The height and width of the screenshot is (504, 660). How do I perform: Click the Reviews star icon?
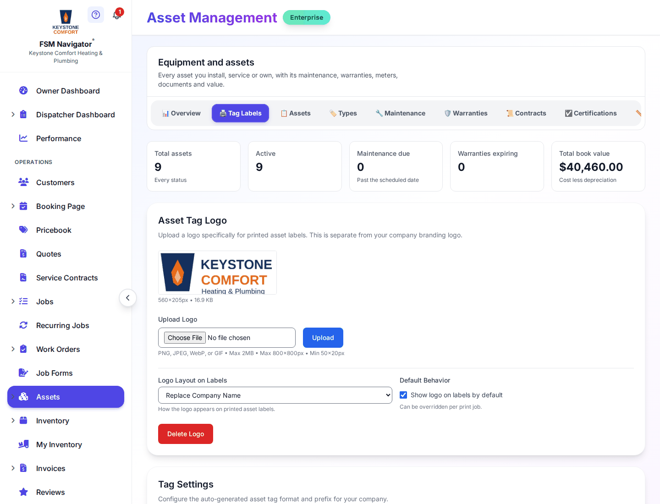[23, 492]
